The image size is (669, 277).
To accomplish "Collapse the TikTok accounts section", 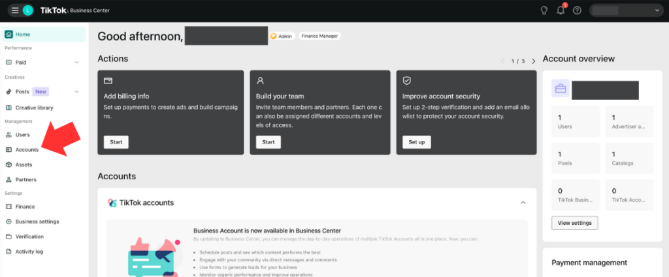I will click(x=523, y=203).
